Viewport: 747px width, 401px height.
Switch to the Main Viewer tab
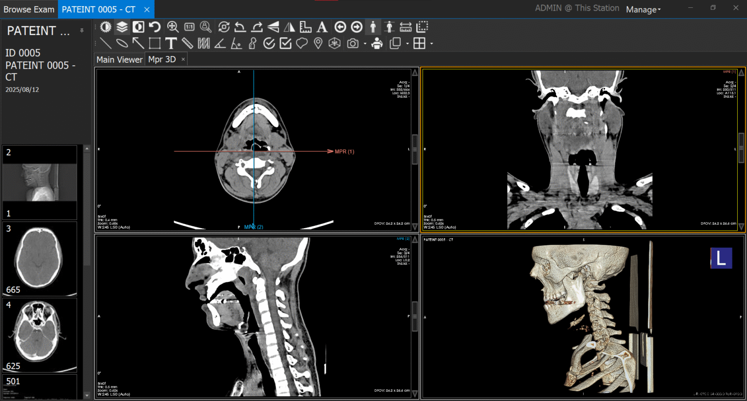coord(119,59)
